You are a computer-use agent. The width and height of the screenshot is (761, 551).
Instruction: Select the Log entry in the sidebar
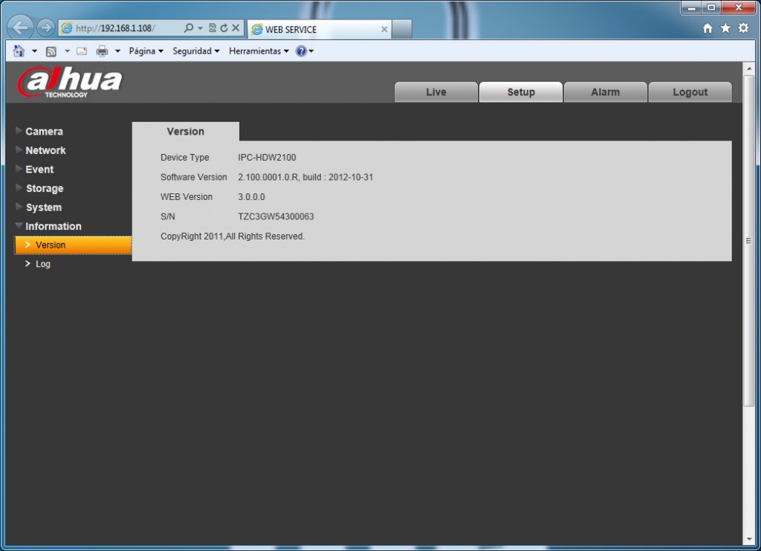click(x=42, y=263)
